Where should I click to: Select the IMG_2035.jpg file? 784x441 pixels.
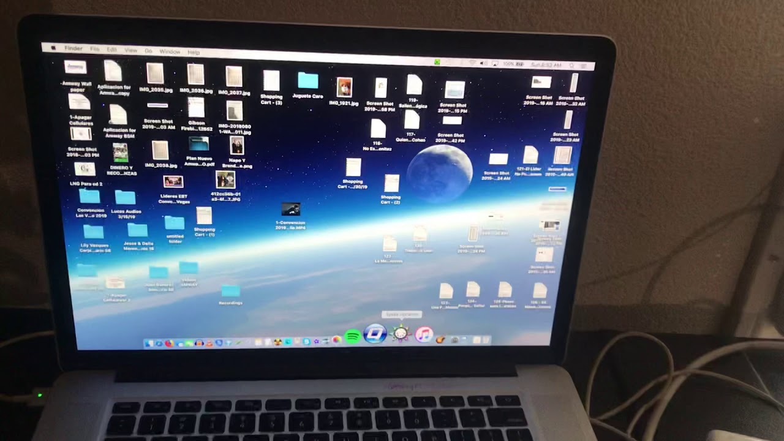(156, 78)
